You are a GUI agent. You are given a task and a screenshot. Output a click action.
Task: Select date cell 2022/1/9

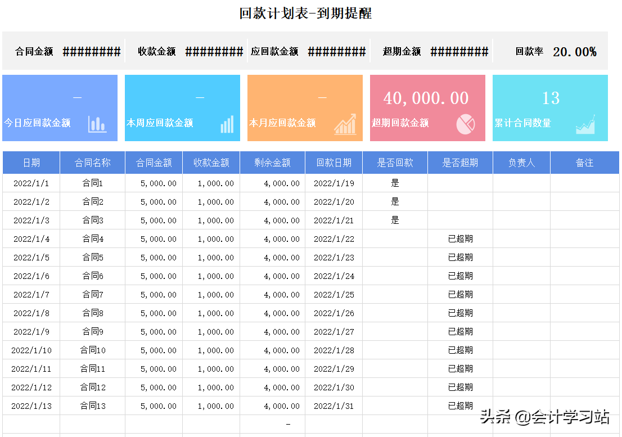[31, 331]
